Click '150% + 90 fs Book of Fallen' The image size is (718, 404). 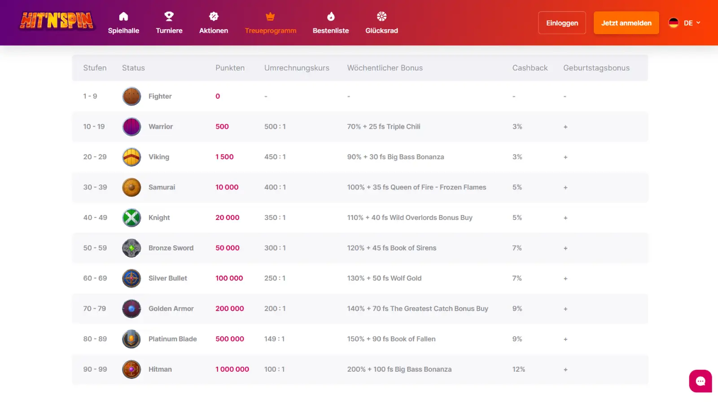(391, 339)
